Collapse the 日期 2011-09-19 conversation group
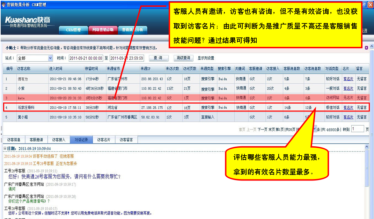 pyautogui.click(x=5, y=149)
